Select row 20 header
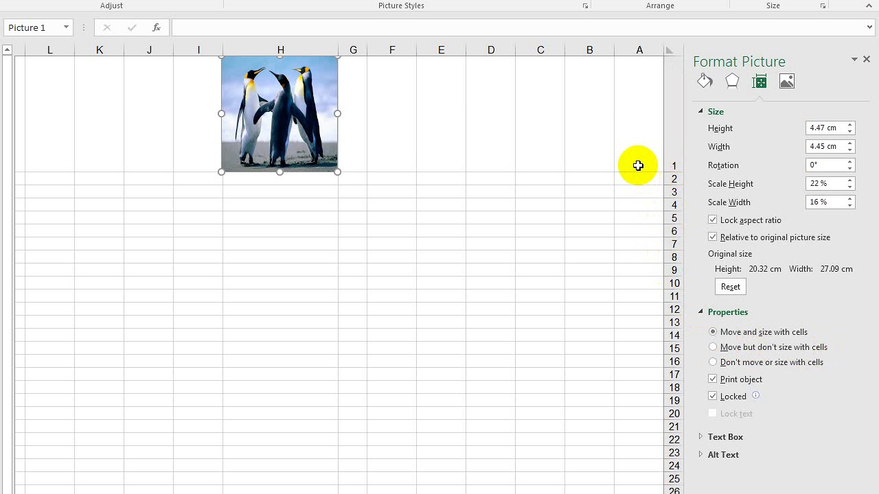879x494 pixels. click(674, 414)
